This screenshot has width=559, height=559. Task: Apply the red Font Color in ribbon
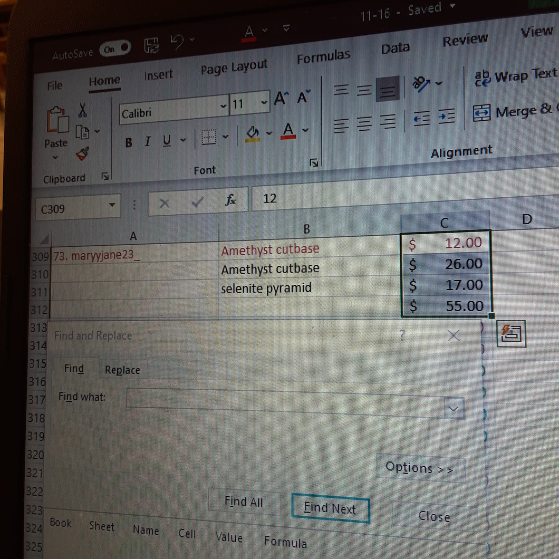(288, 131)
